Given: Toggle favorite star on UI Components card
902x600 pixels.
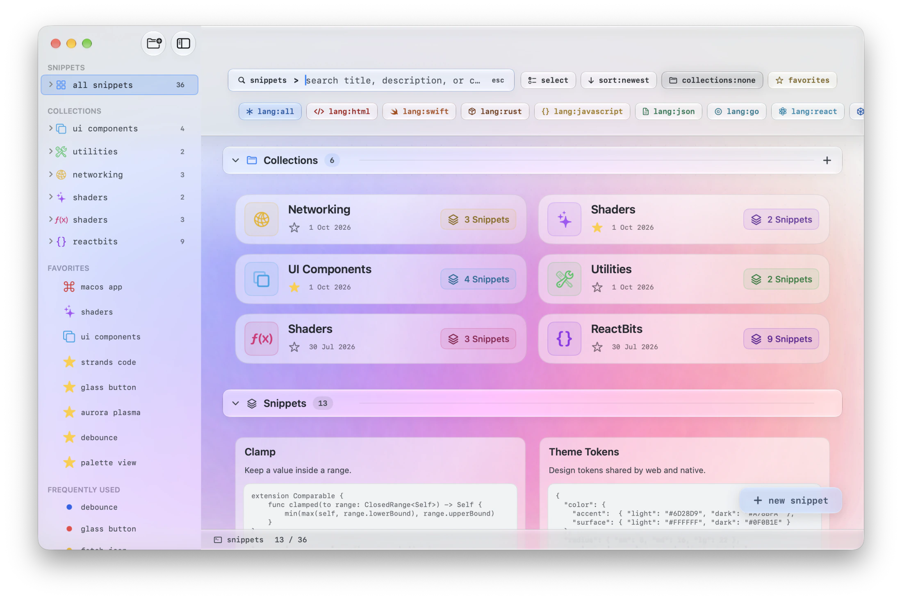Looking at the screenshot, I should pyautogui.click(x=294, y=287).
